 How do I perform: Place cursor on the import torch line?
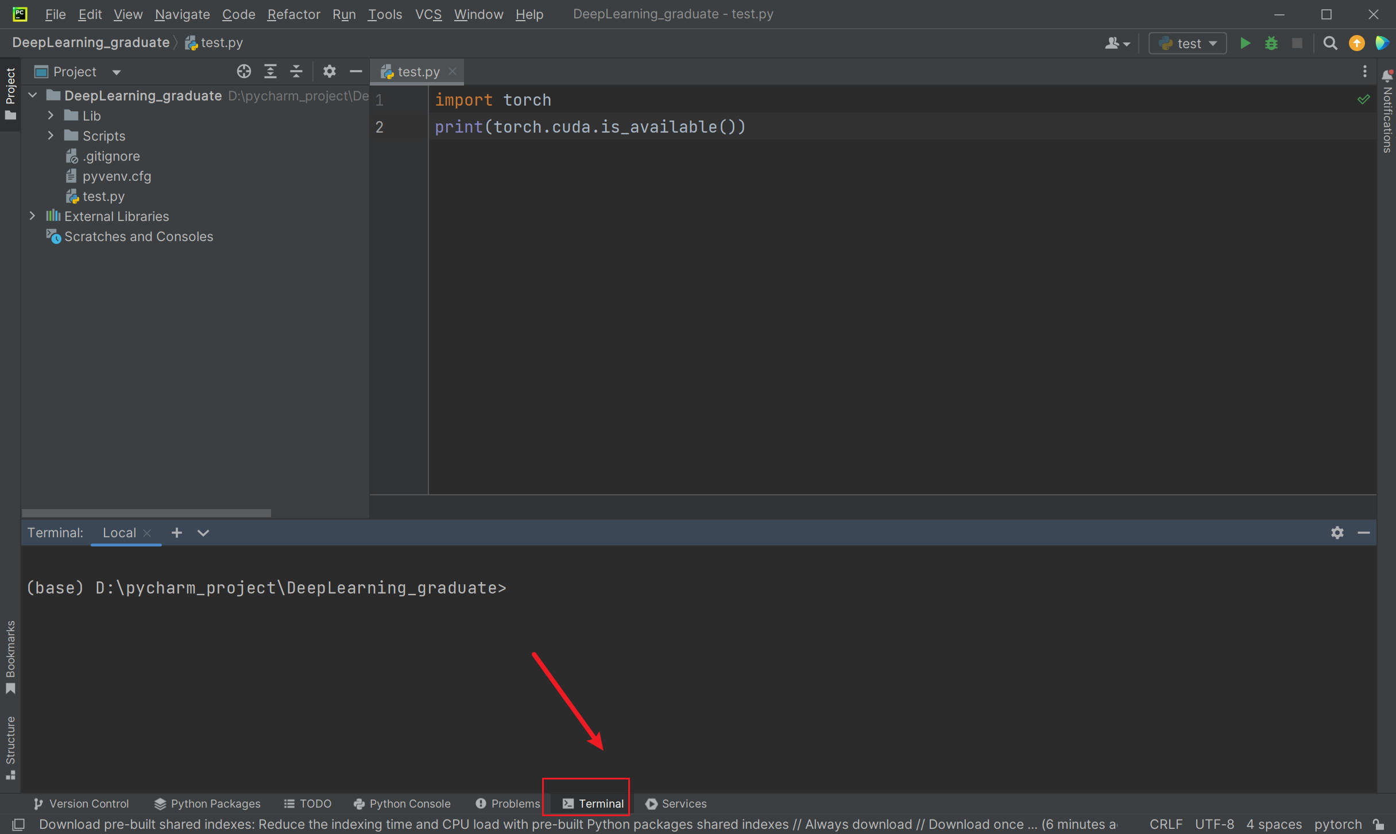tap(493, 100)
